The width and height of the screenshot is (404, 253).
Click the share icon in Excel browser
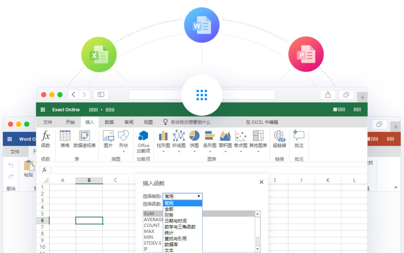tap(328, 95)
